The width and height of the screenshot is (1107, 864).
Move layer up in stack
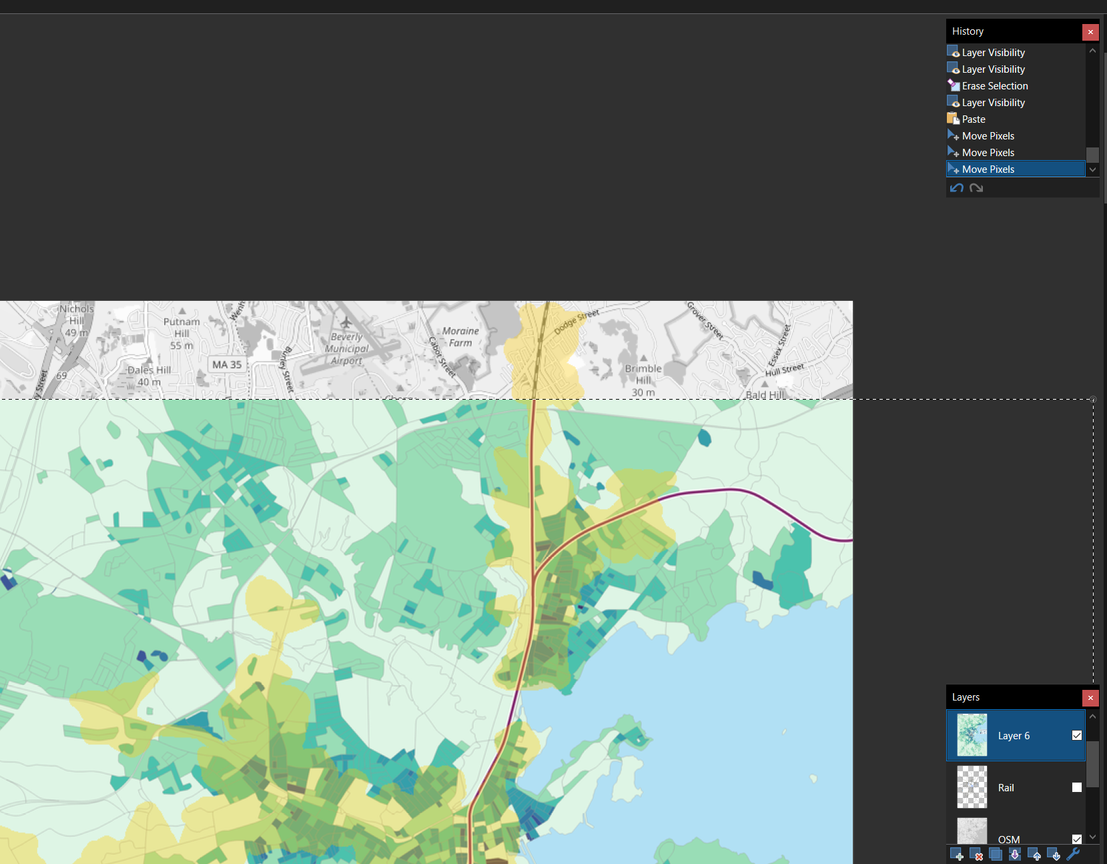pos(1034,855)
